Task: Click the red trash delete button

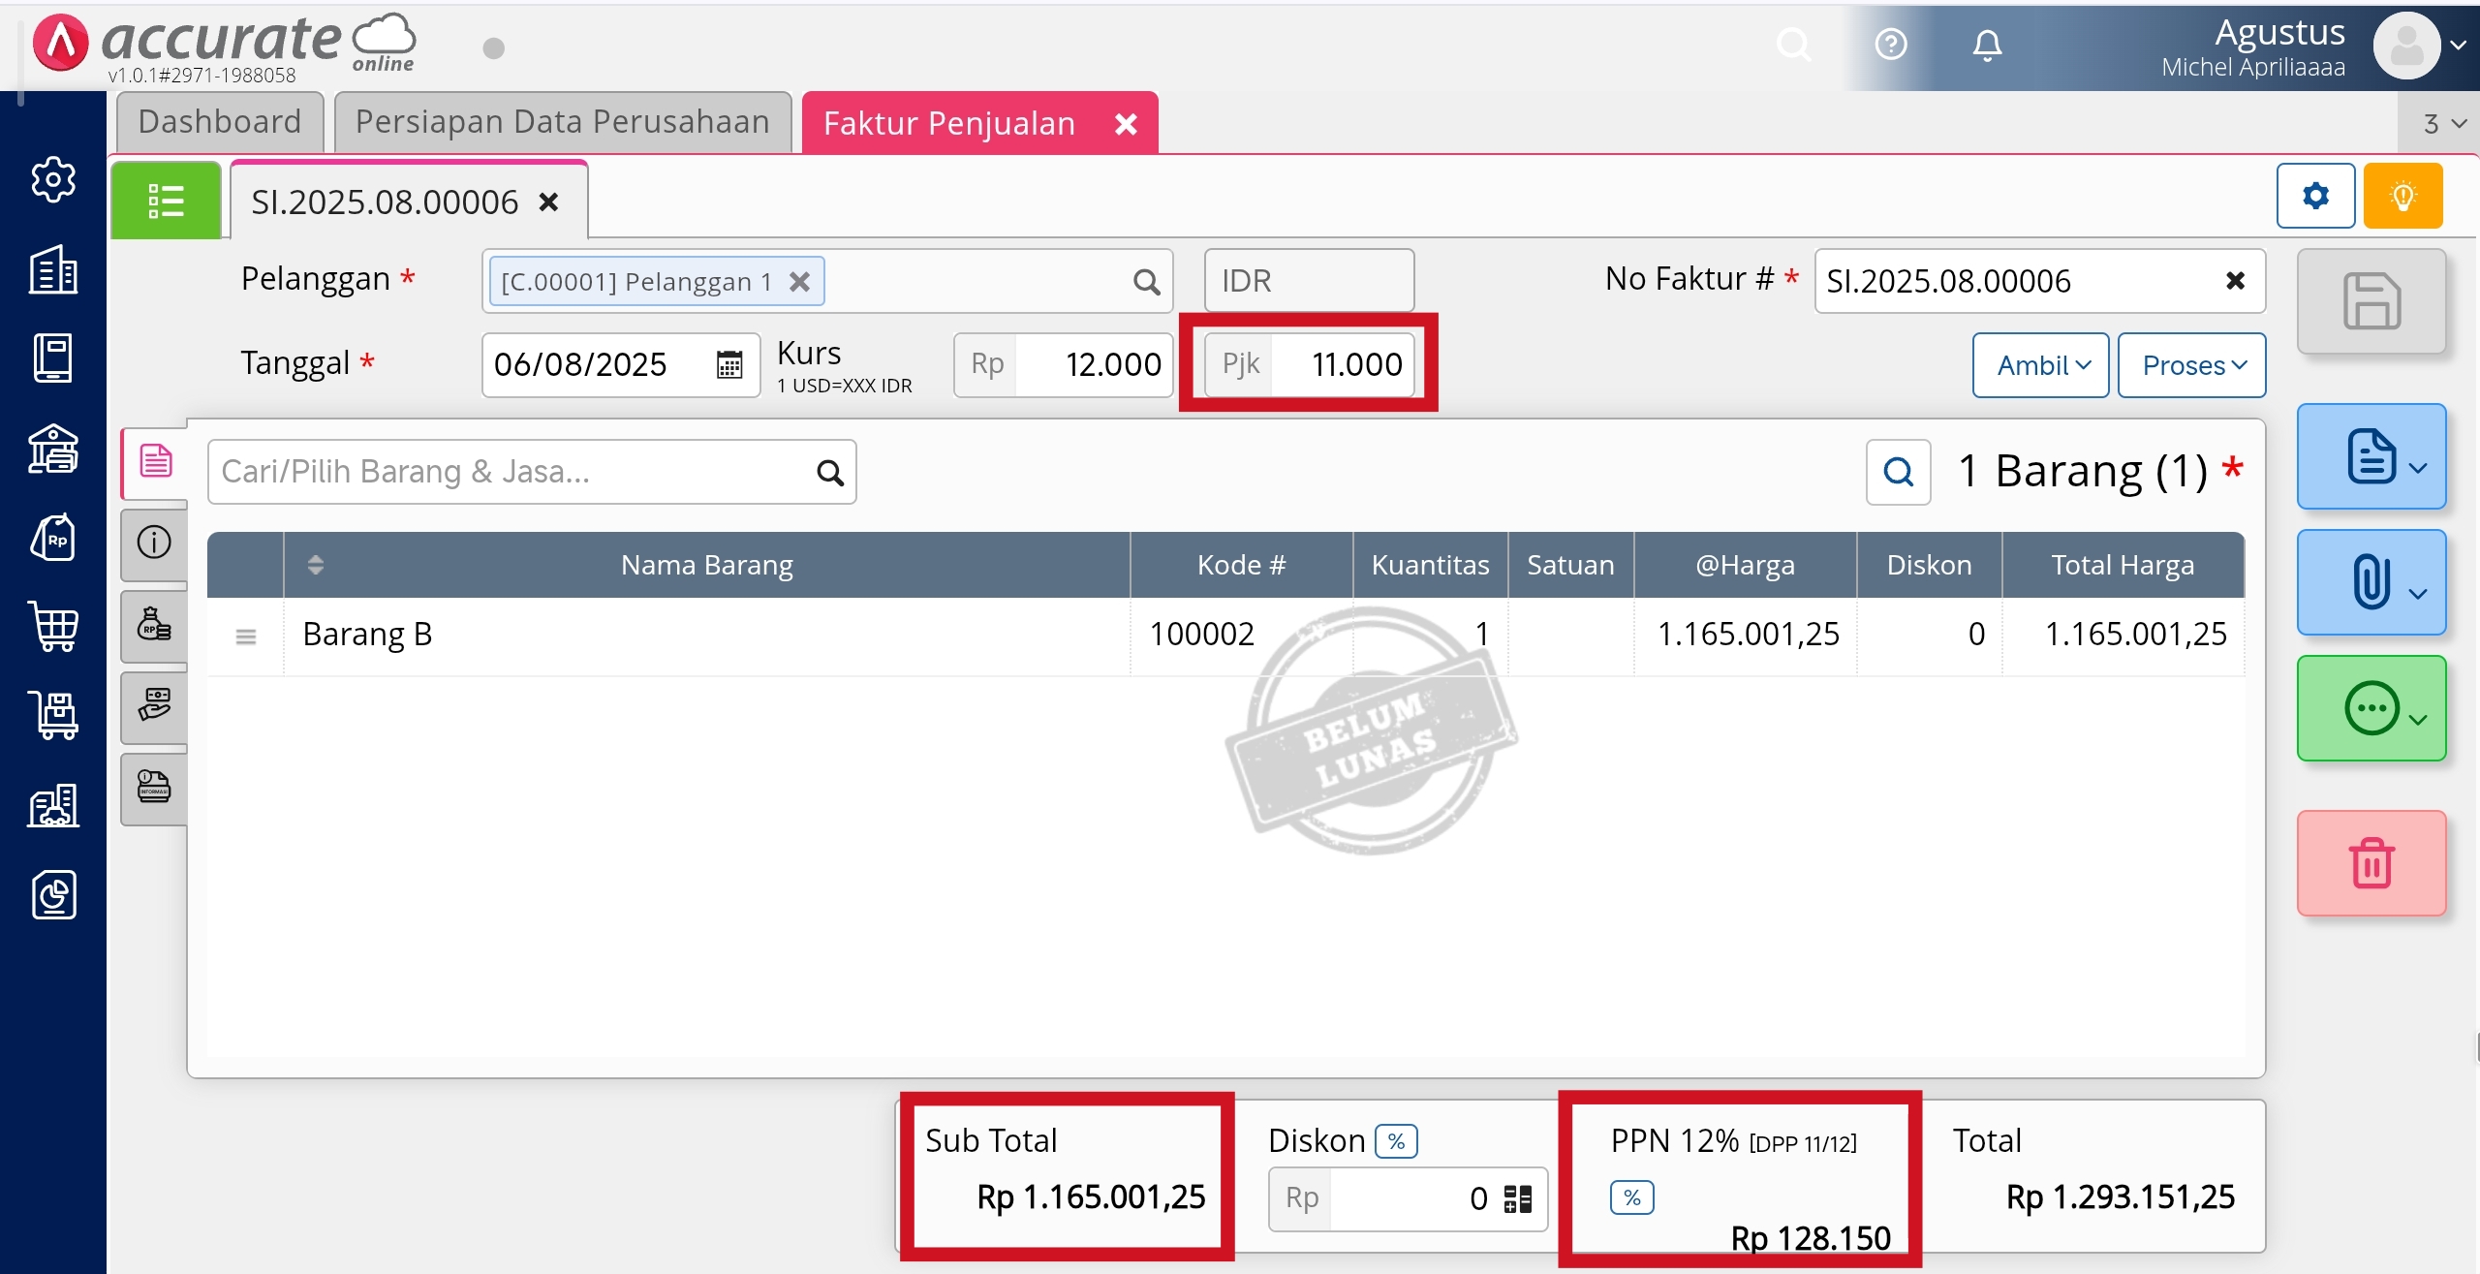Action: (x=2371, y=863)
